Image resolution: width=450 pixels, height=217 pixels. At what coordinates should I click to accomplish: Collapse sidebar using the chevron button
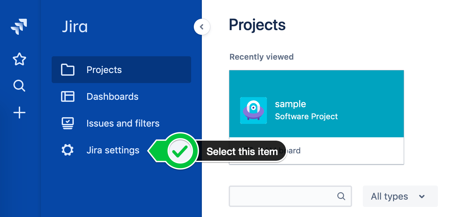pos(202,27)
